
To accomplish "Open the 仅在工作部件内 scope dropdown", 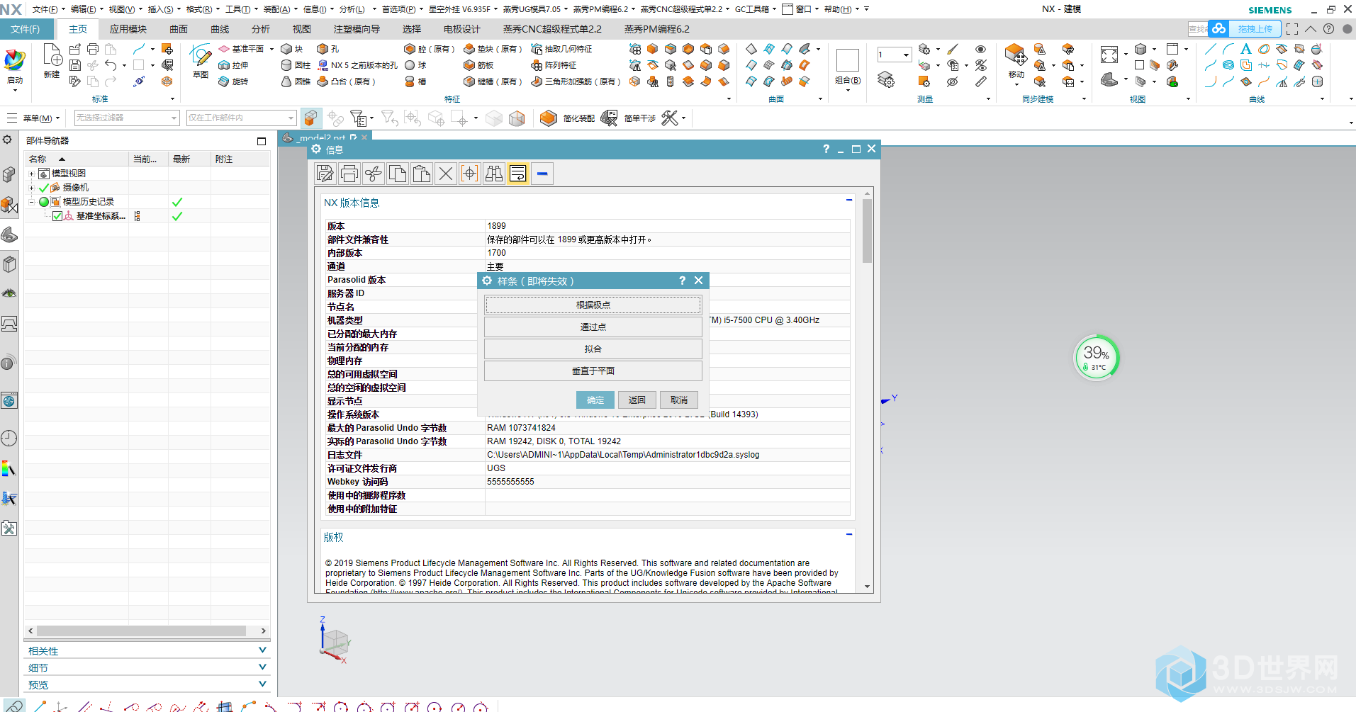I will point(241,118).
